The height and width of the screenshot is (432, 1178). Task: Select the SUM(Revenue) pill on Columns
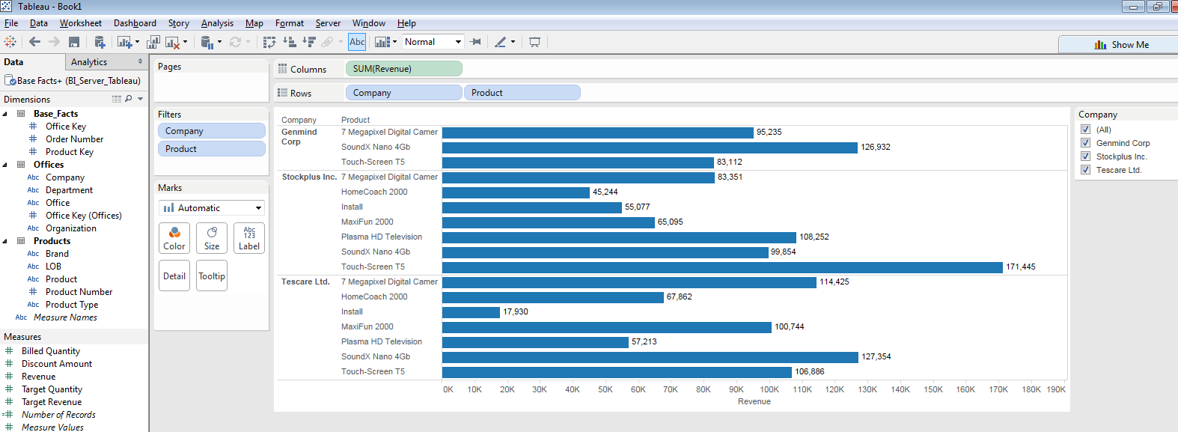point(403,69)
